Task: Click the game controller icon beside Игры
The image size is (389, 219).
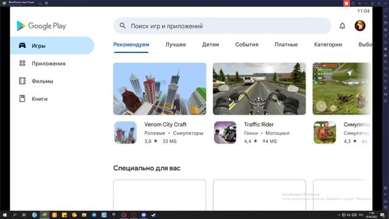Action: click(22, 46)
